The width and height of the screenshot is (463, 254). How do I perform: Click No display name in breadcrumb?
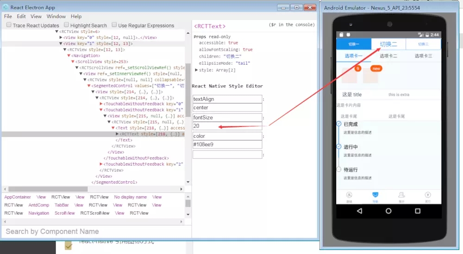[130, 197]
